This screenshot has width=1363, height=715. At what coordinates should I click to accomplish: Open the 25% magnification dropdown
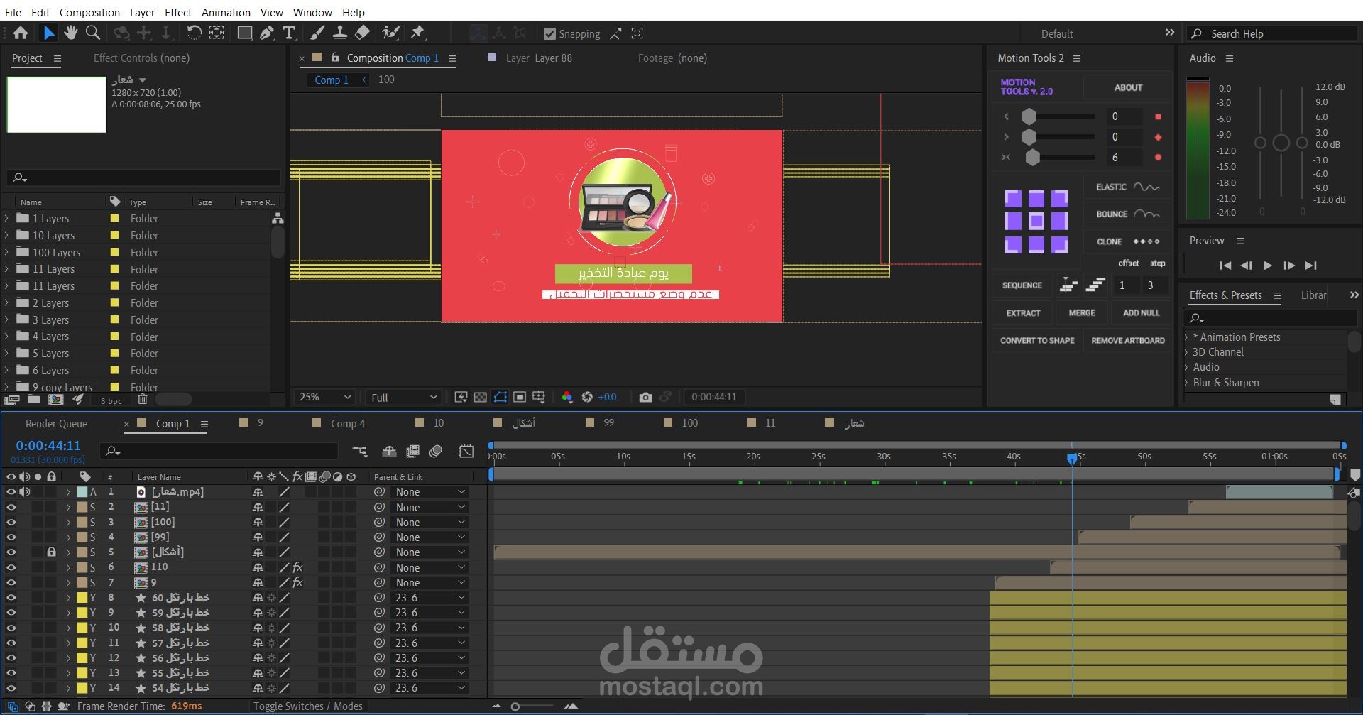click(x=325, y=397)
